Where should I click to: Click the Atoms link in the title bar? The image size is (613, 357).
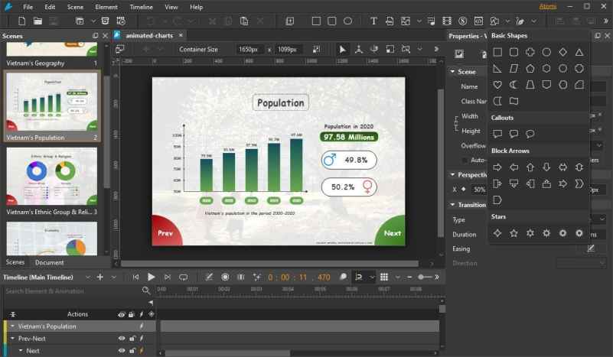[548, 6]
